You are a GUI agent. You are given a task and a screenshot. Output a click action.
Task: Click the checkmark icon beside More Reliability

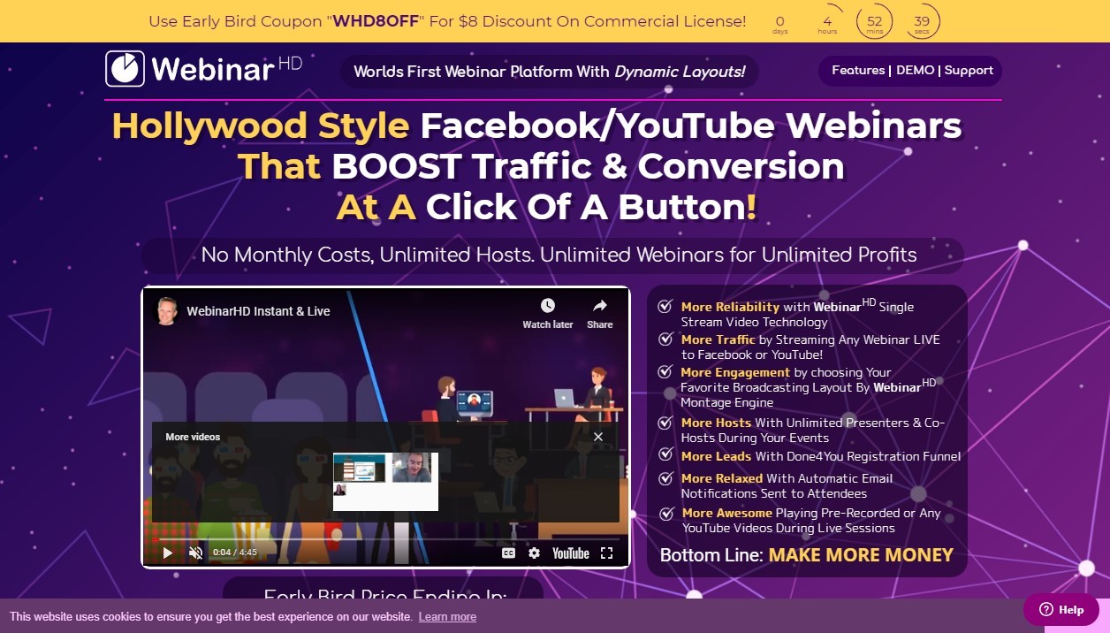click(665, 307)
